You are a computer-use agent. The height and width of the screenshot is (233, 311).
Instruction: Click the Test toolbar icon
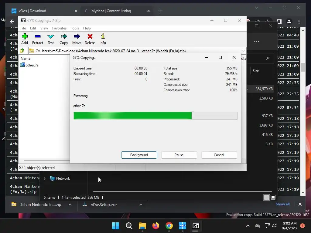tap(51, 39)
